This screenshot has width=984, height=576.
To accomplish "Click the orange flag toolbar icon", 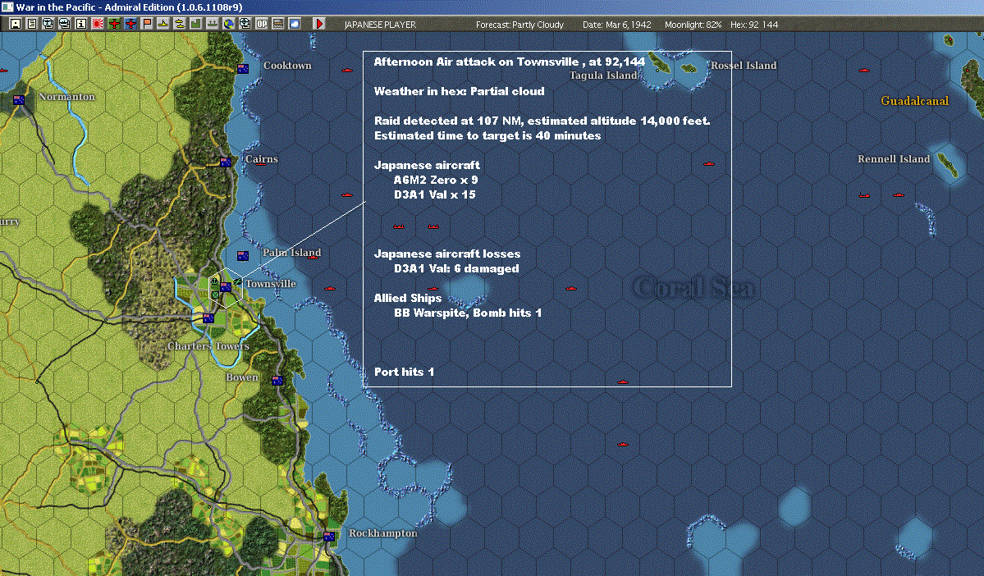I will (x=147, y=24).
